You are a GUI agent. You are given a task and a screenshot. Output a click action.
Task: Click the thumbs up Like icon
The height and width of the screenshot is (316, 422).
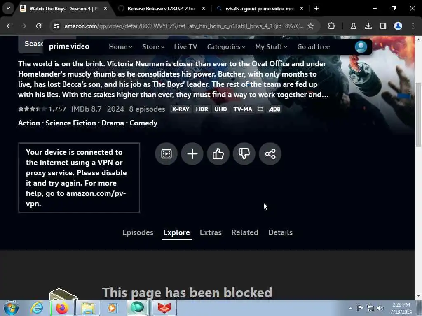218,154
